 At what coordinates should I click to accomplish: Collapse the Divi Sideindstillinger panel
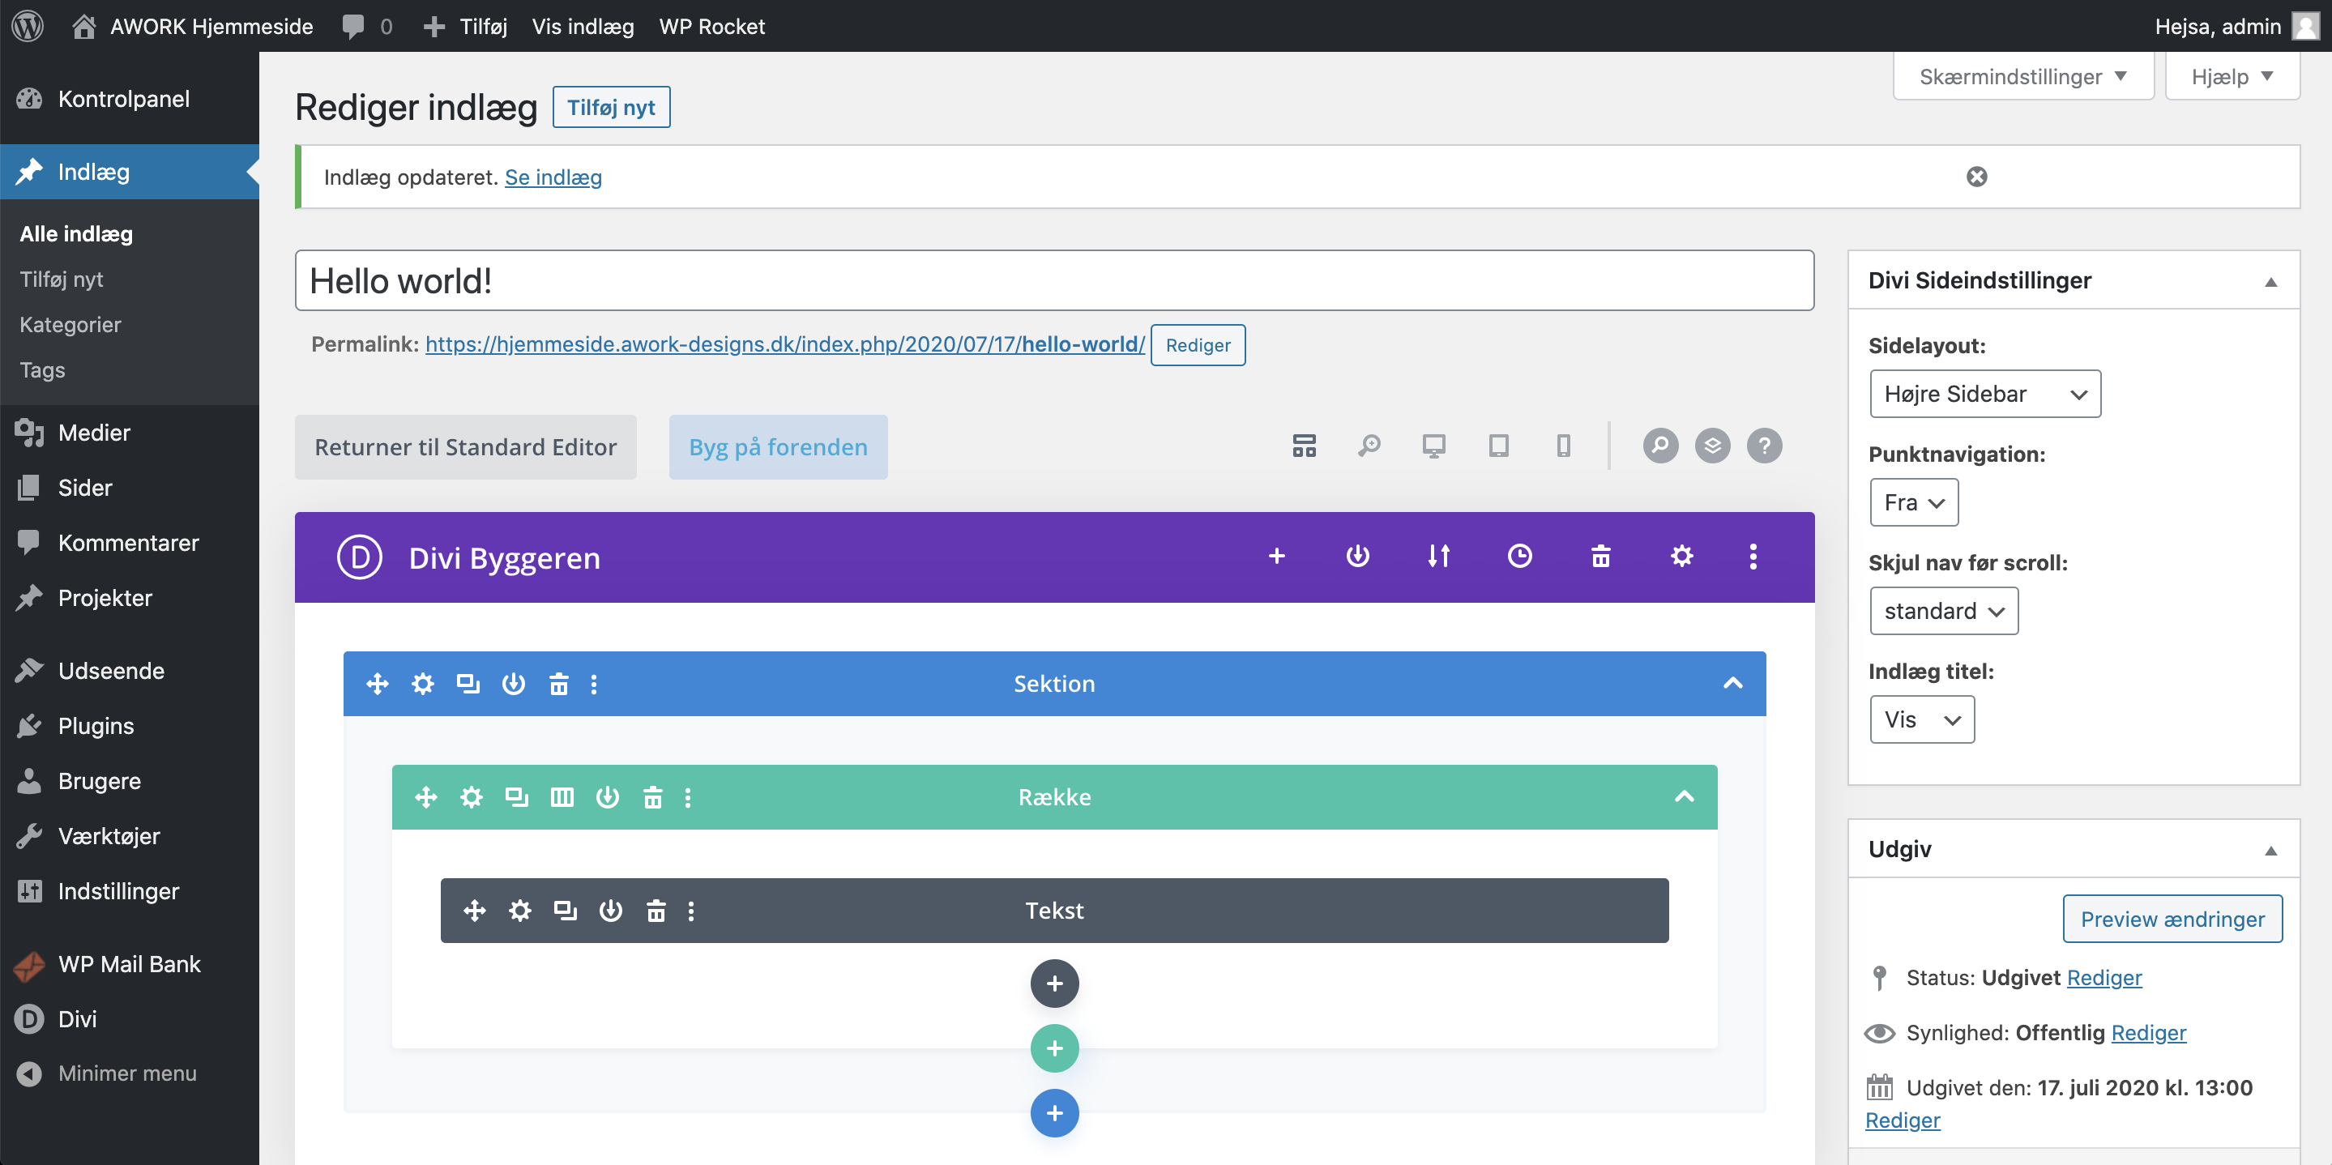(2270, 281)
